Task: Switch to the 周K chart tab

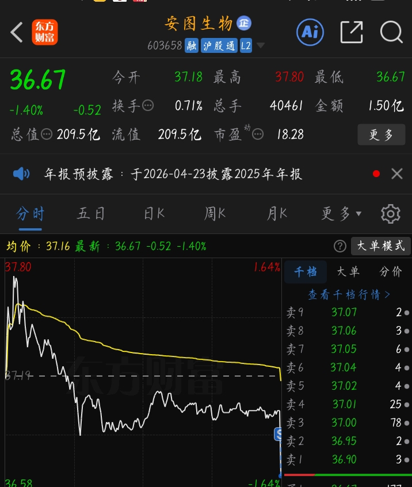Action: (215, 214)
